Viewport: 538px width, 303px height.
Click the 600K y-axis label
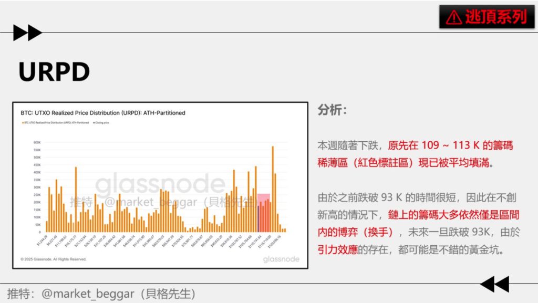tap(37, 142)
